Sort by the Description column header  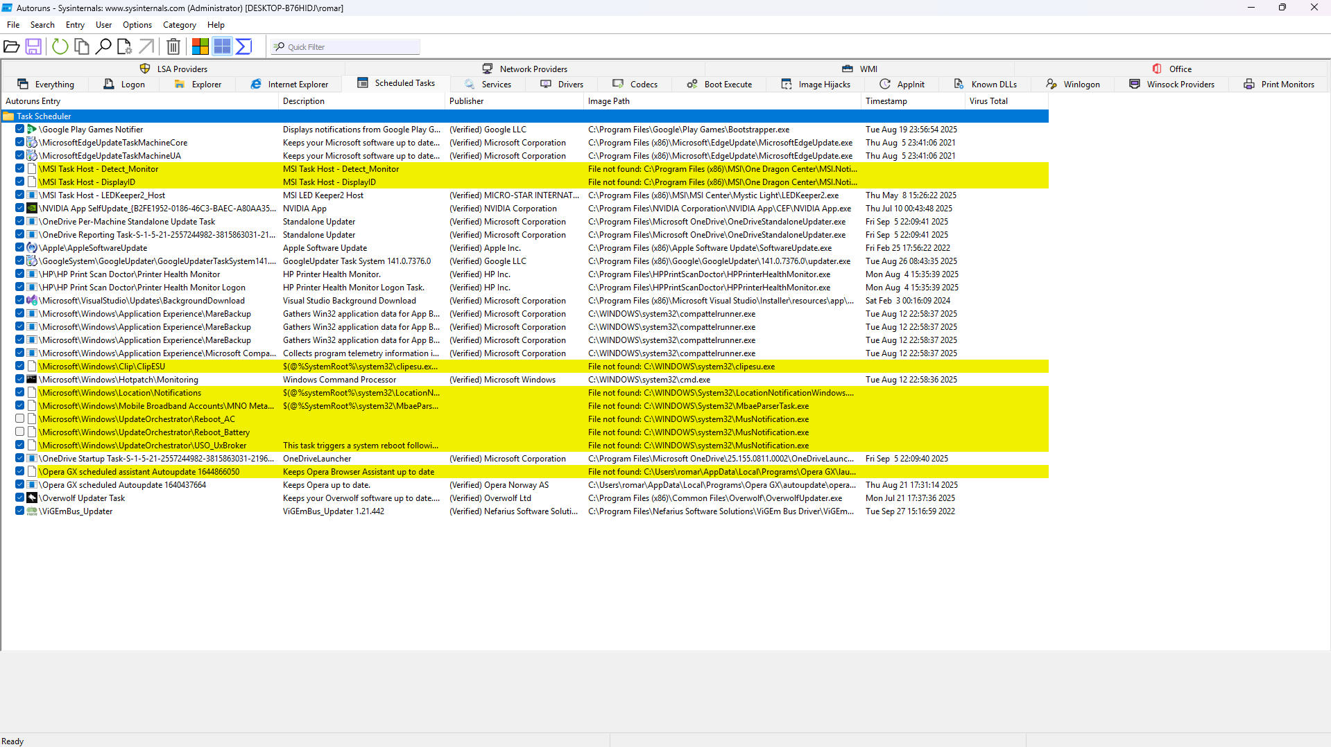(x=361, y=101)
